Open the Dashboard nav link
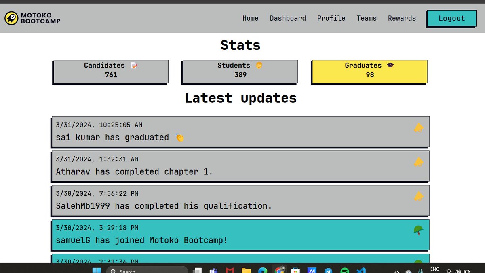This screenshot has width=485, height=273. pyautogui.click(x=288, y=18)
